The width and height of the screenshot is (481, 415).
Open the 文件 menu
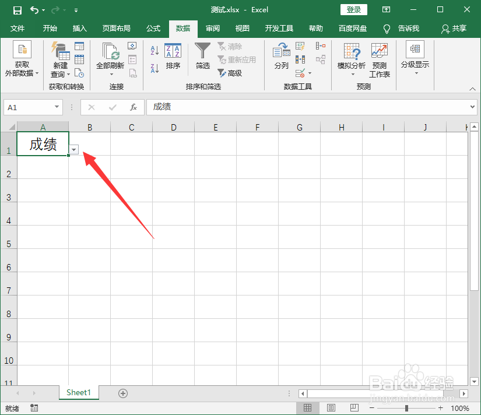[17, 29]
